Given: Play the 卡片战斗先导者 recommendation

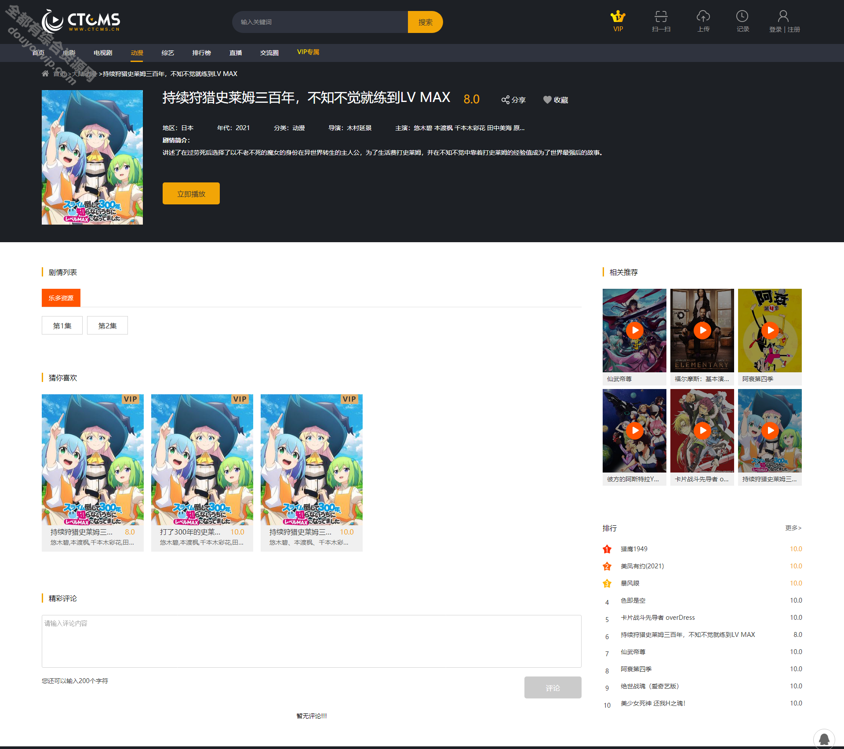Looking at the screenshot, I should point(702,430).
